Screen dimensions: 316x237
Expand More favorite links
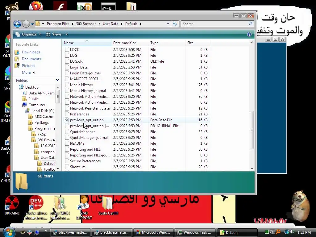(x=28, y=73)
